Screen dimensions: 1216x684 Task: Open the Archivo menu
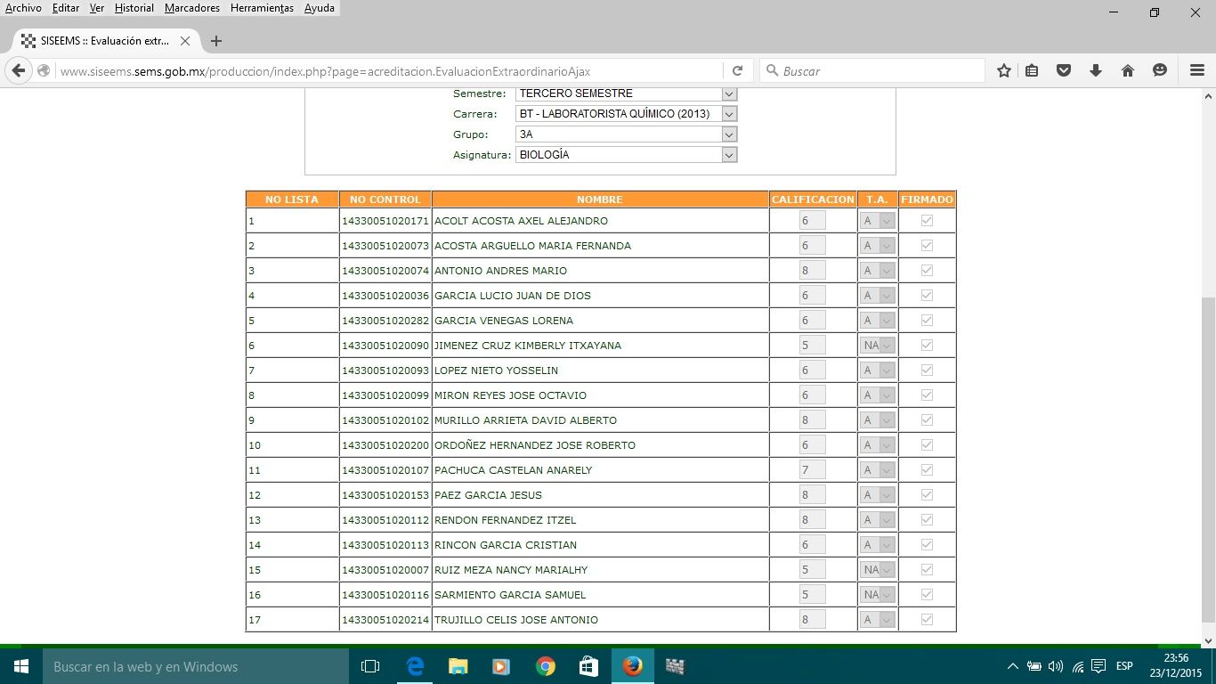(x=23, y=8)
